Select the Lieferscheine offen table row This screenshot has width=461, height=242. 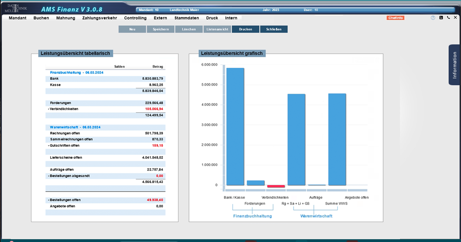[105, 158]
